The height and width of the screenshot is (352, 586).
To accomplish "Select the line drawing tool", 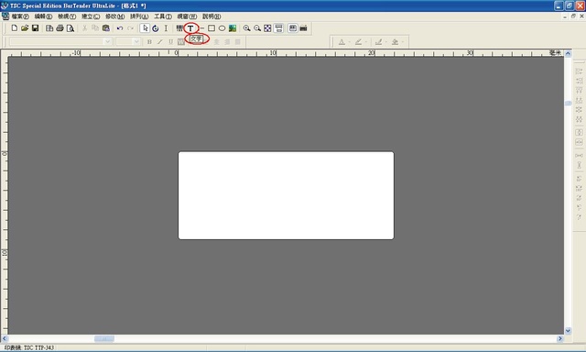I will [201, 28].
